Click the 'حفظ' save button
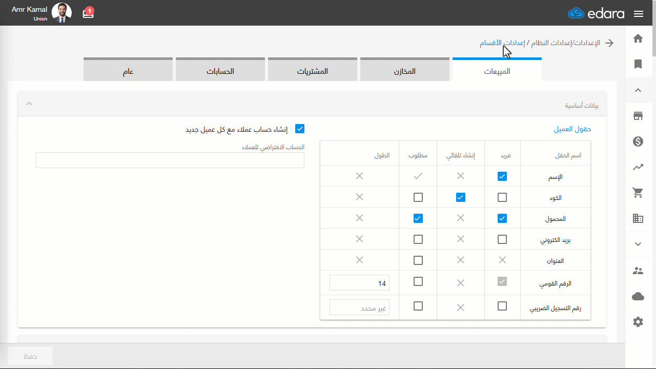This screenshot has height=369, width=656. (30, 356)
